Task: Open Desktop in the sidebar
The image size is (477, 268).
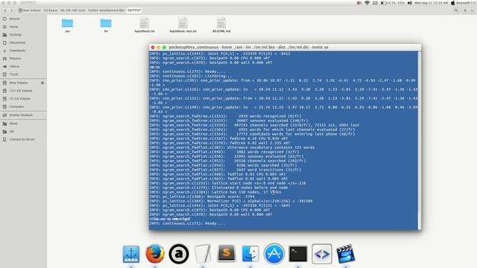Action: (23, 35)
